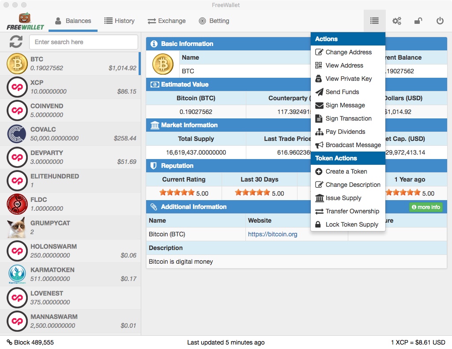Select the DEVPARTY balance row

click(71, 157)
